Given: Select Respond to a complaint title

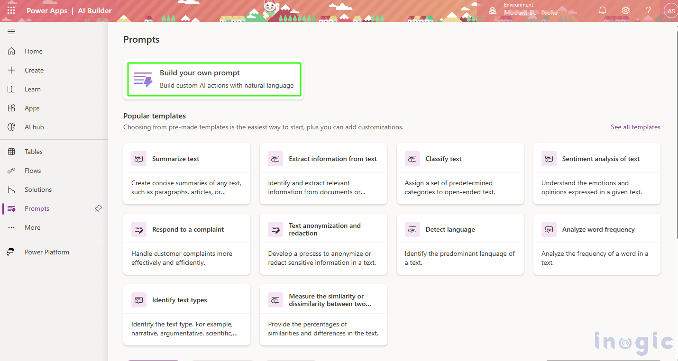Looking at the screenshot, I should coord(188,229).
